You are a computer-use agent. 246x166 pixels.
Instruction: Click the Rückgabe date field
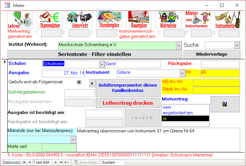tap(220, 64)
